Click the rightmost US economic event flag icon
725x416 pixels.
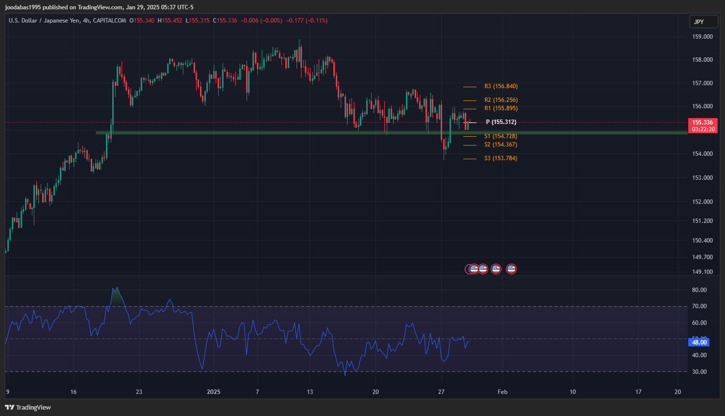[511, 269]
